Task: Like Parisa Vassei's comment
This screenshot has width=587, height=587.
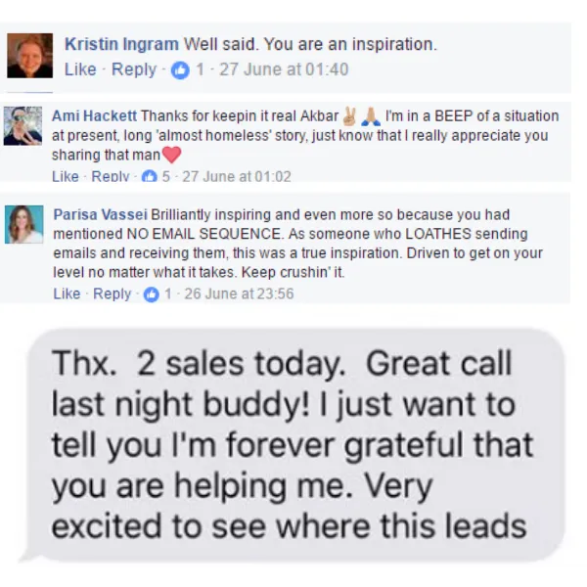Action: tap(67, 293)
